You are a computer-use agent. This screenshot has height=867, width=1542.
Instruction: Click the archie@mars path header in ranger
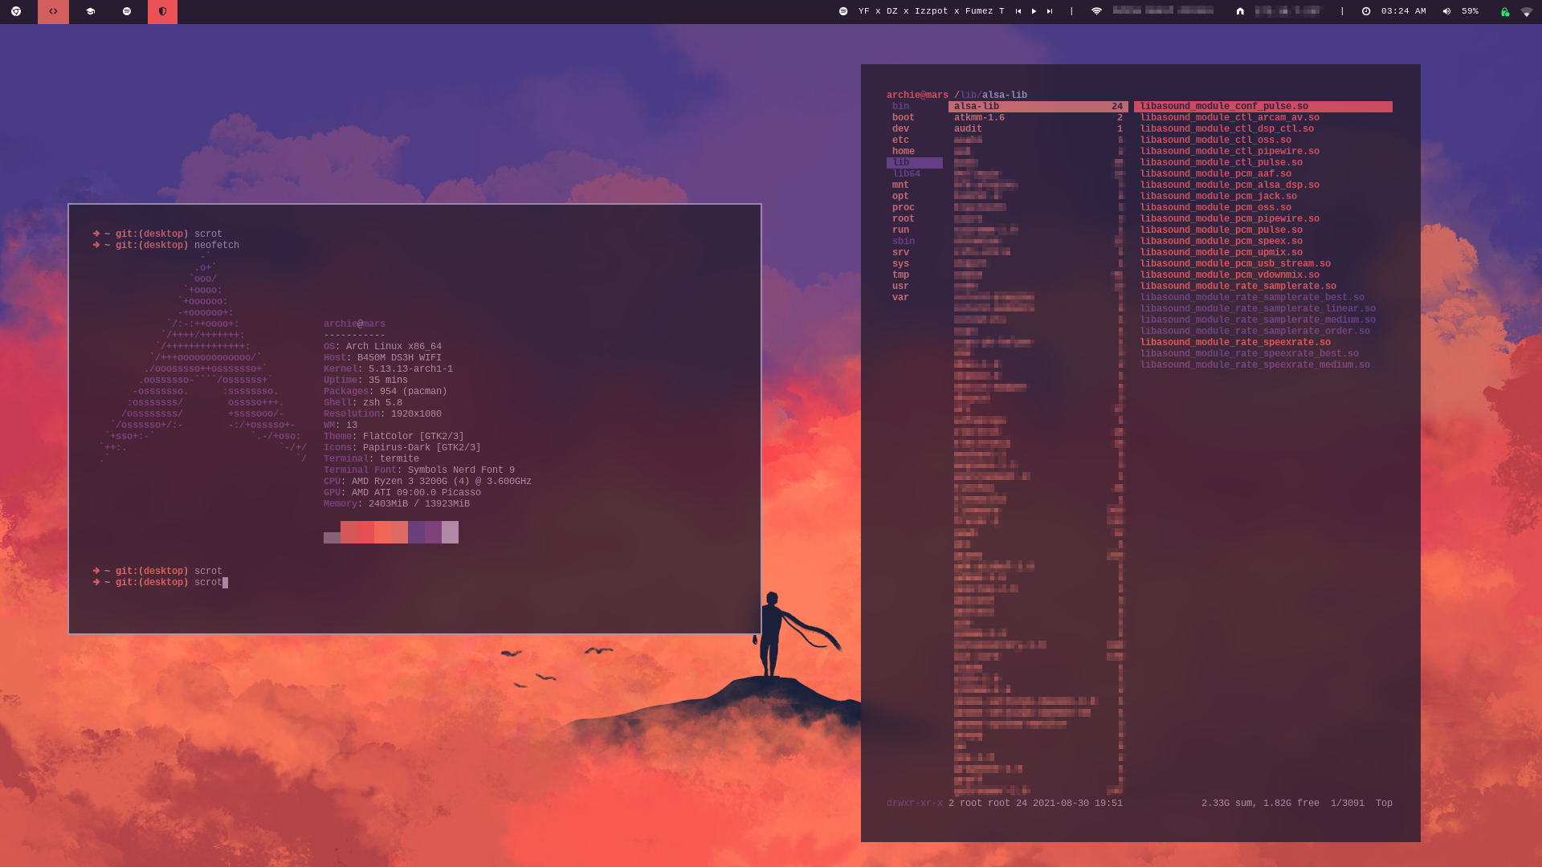pos(917,95)
